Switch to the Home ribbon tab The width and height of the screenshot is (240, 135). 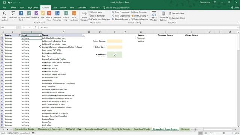coord(13,7)
